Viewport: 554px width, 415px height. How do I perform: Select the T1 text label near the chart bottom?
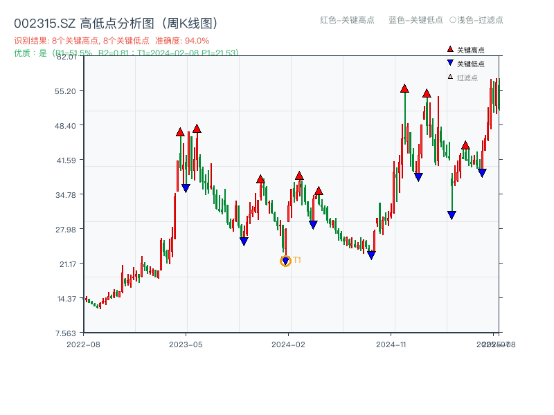pos(297,260)
